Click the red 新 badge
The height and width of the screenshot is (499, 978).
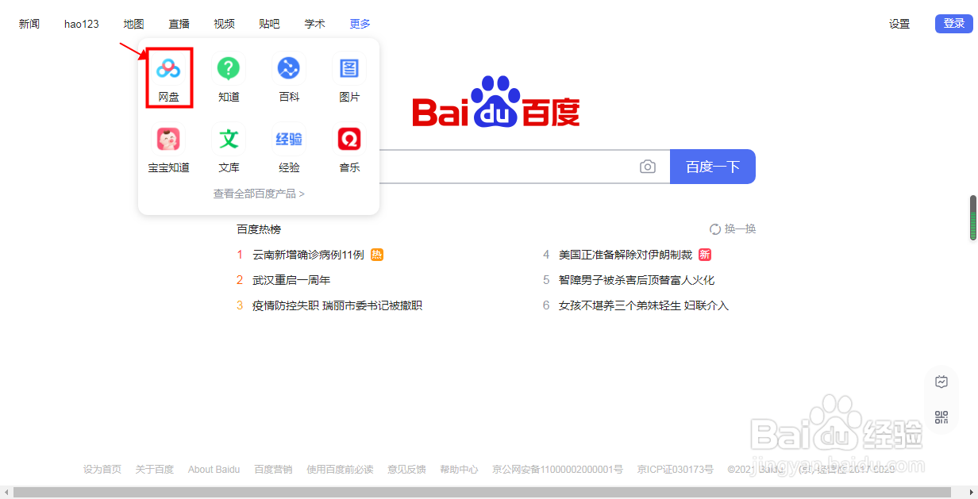pos(705,255)
